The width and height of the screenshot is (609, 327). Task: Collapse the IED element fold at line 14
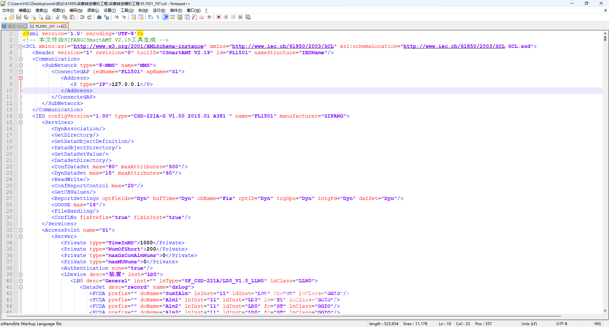point(21,116)
